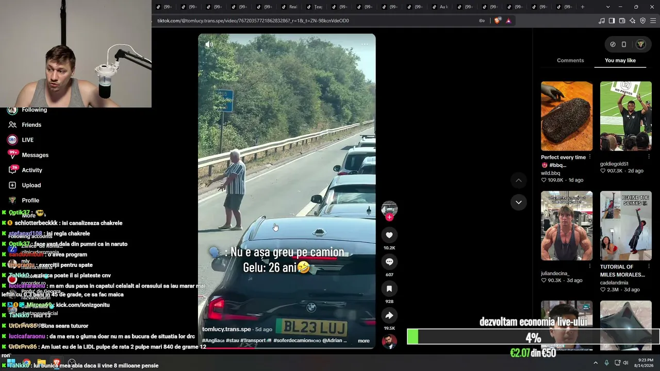Click the goldiegold51 author name
This screenshot has width=660, height=371.
pos(614,164)
